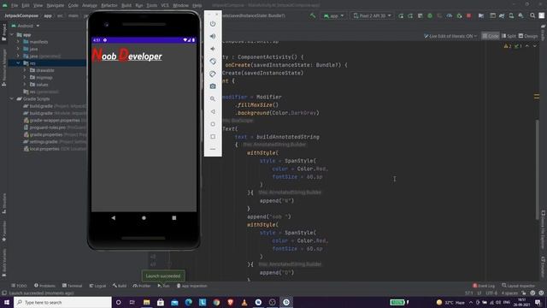Open the Tools menu
Screen dimensions: 547x308
click(x=152, y=5)
